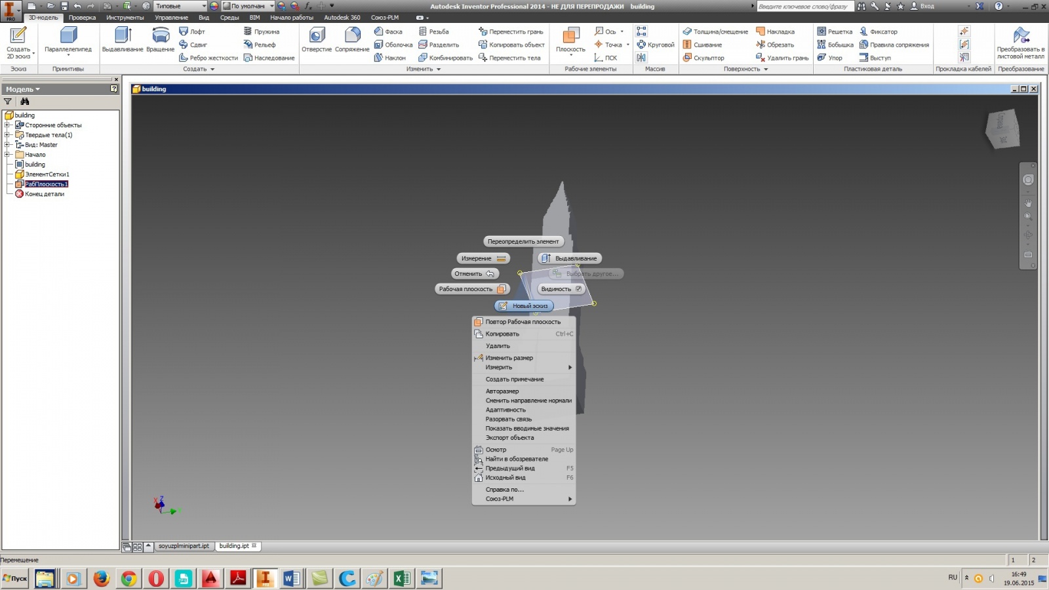Open the Типовые material dropdown
Viewport: 1049px width, 590px height.
tap(180, 6)
